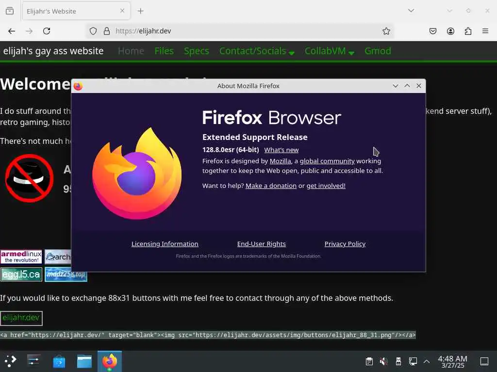The height and width of the screenshot is (372, 497).
Task: Click the forward navigation arrow
Action: click(29, 31)
